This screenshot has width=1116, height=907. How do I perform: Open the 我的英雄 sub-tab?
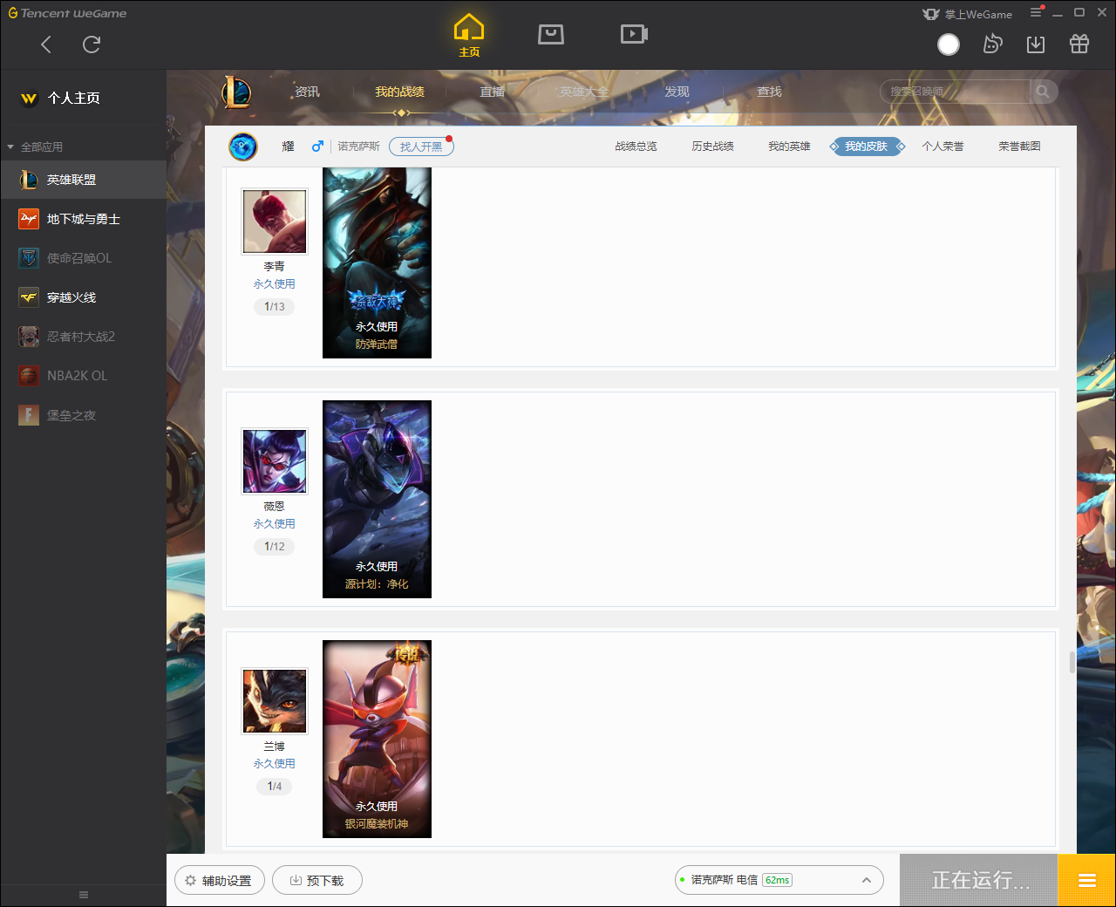click(x=789, y=147)
